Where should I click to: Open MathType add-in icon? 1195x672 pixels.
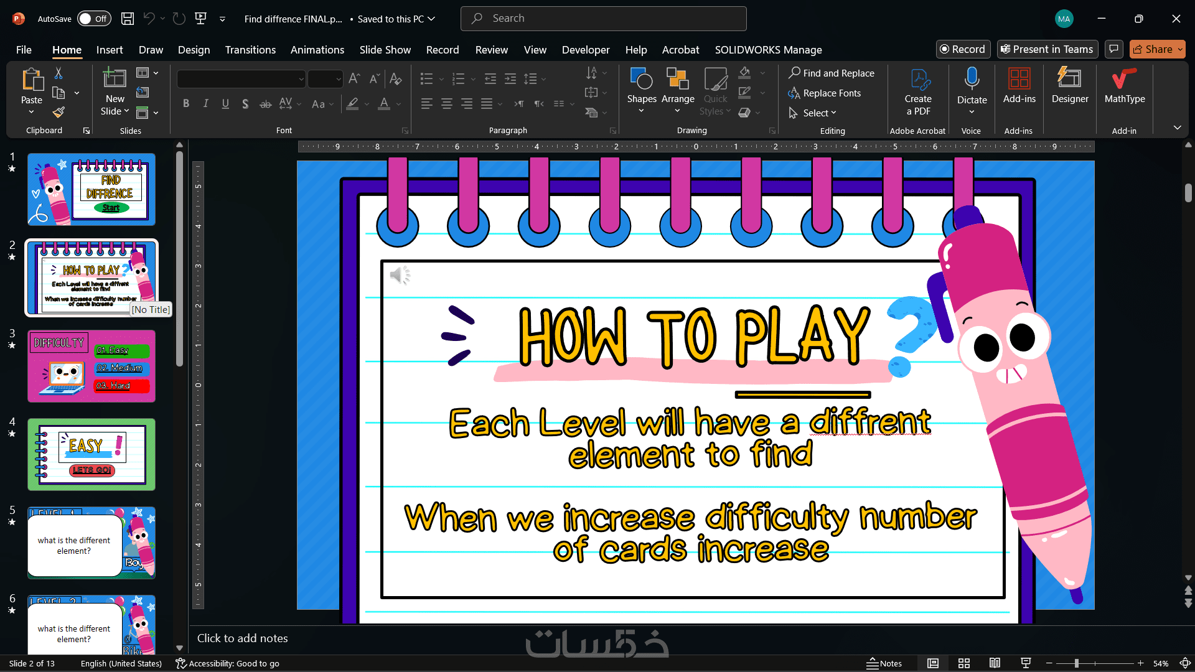click(1124, 80)
